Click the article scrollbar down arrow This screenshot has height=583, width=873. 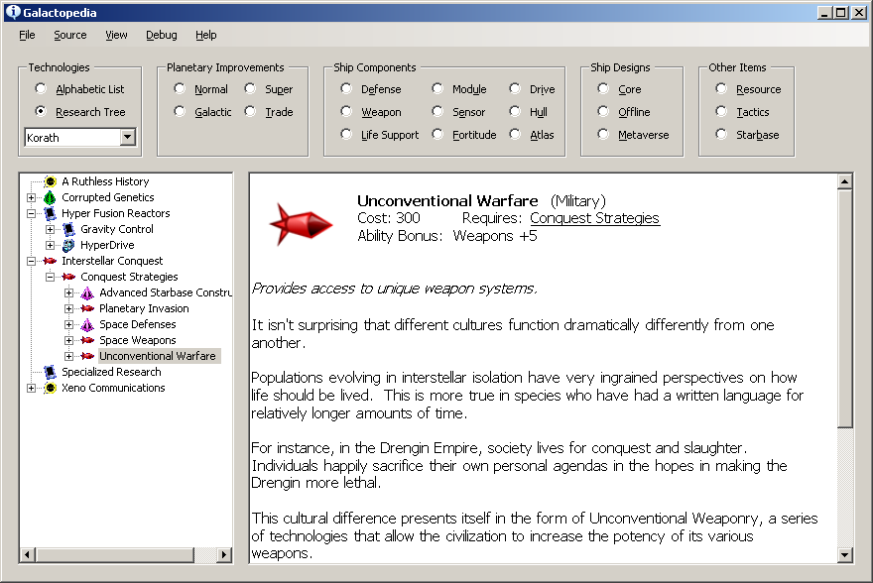pos(844,554)
